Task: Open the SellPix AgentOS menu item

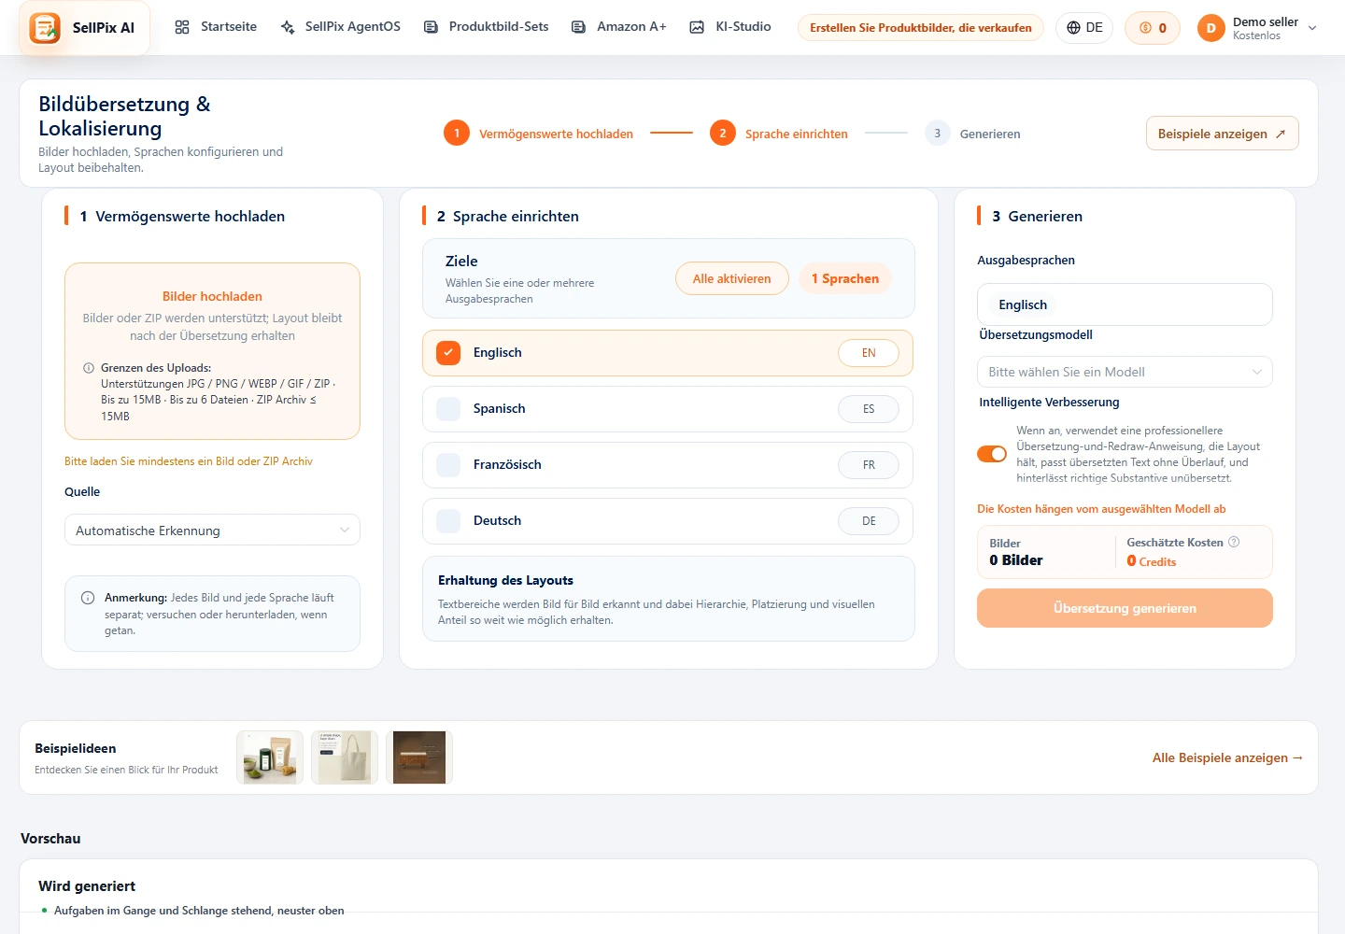Action: tap(341, 27)
